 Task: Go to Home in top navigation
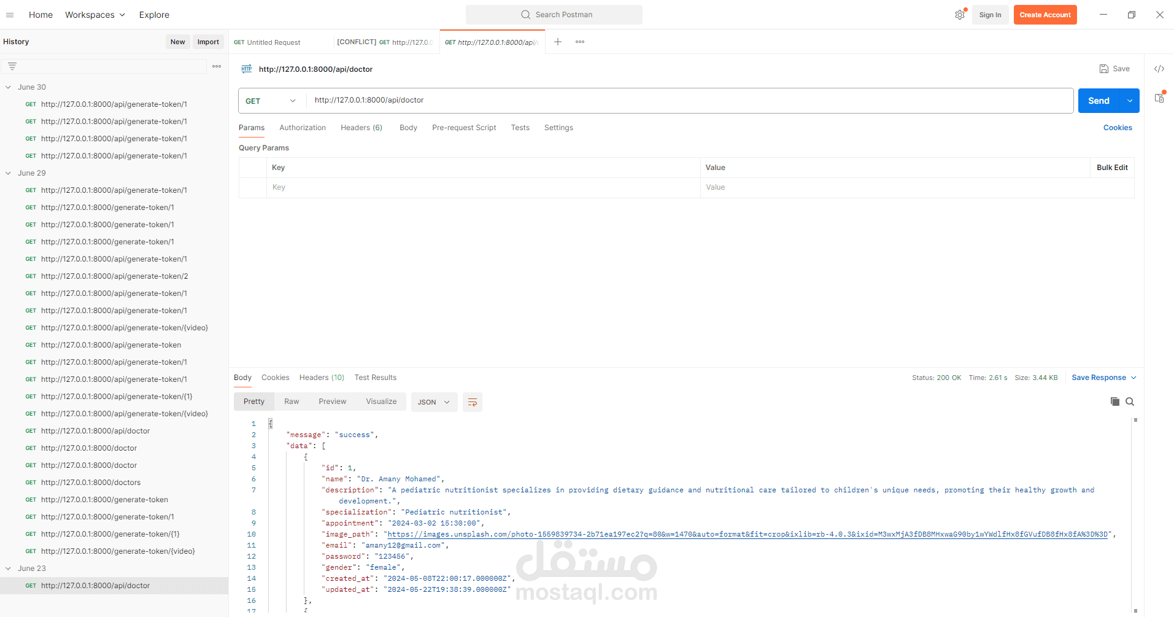[41, 15]
